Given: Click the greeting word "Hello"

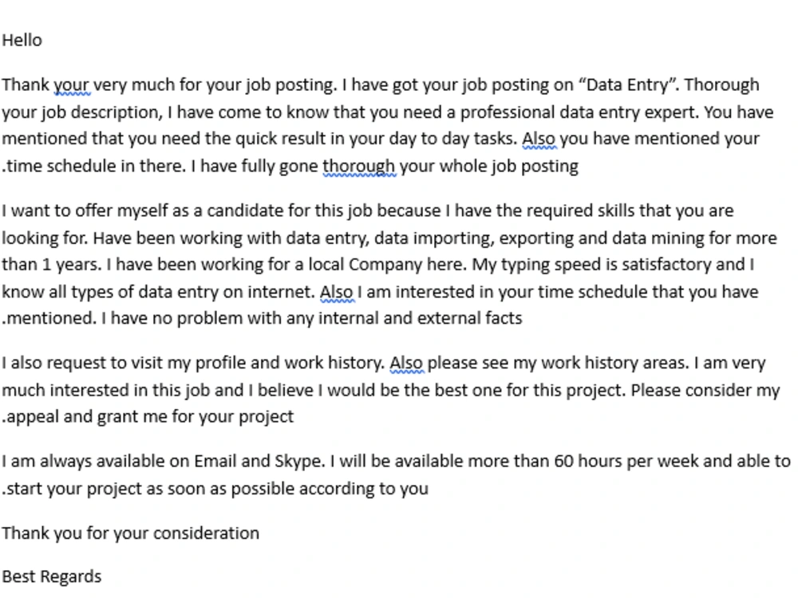Looking at the screenshot, I should [22, 40].
